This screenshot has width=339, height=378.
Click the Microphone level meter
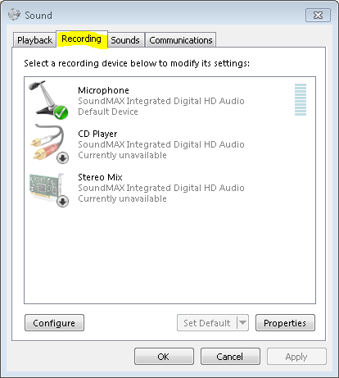(x=301, y=99)
